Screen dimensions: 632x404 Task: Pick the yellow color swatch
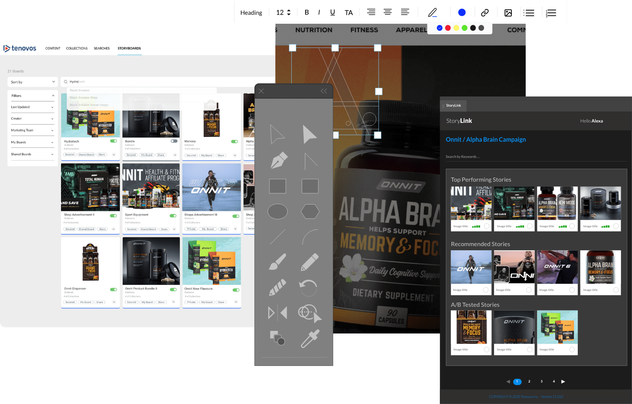(x=456, y=28)
